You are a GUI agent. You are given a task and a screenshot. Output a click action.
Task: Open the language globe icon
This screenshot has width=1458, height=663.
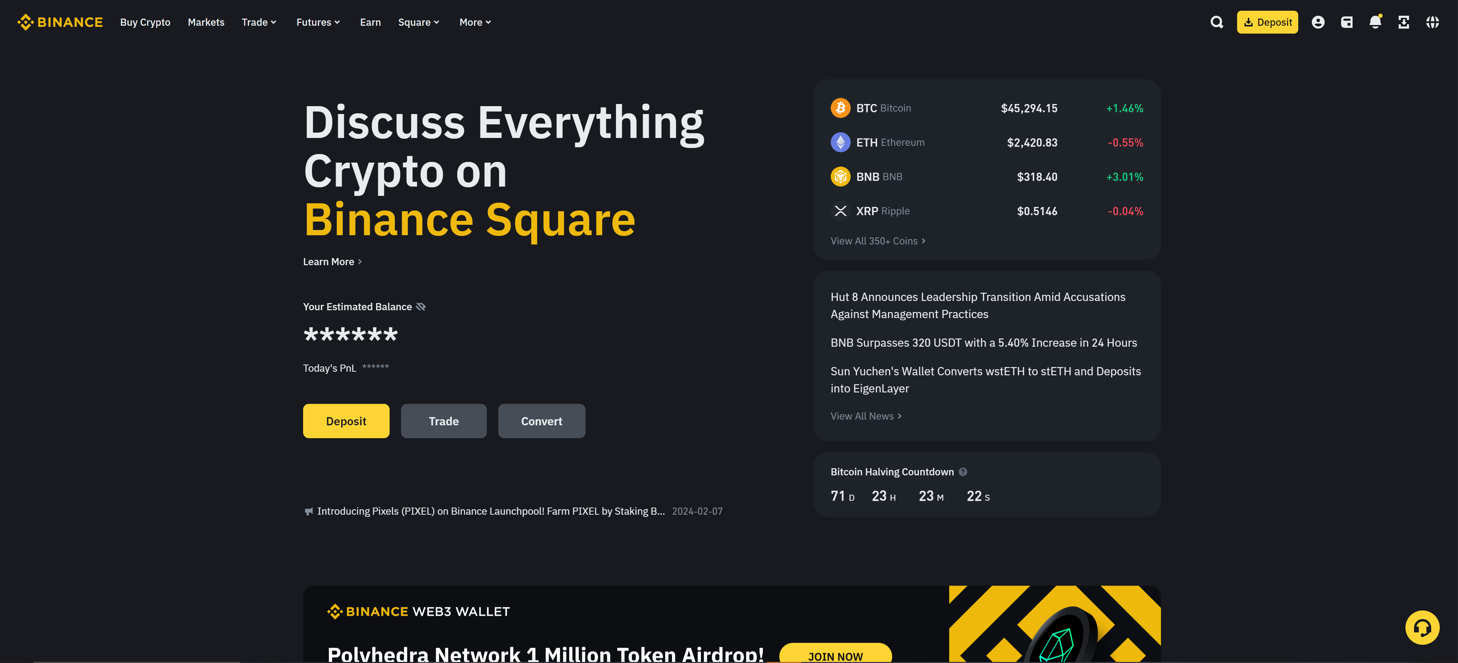pyautogui.click(x=1433, y=22)
